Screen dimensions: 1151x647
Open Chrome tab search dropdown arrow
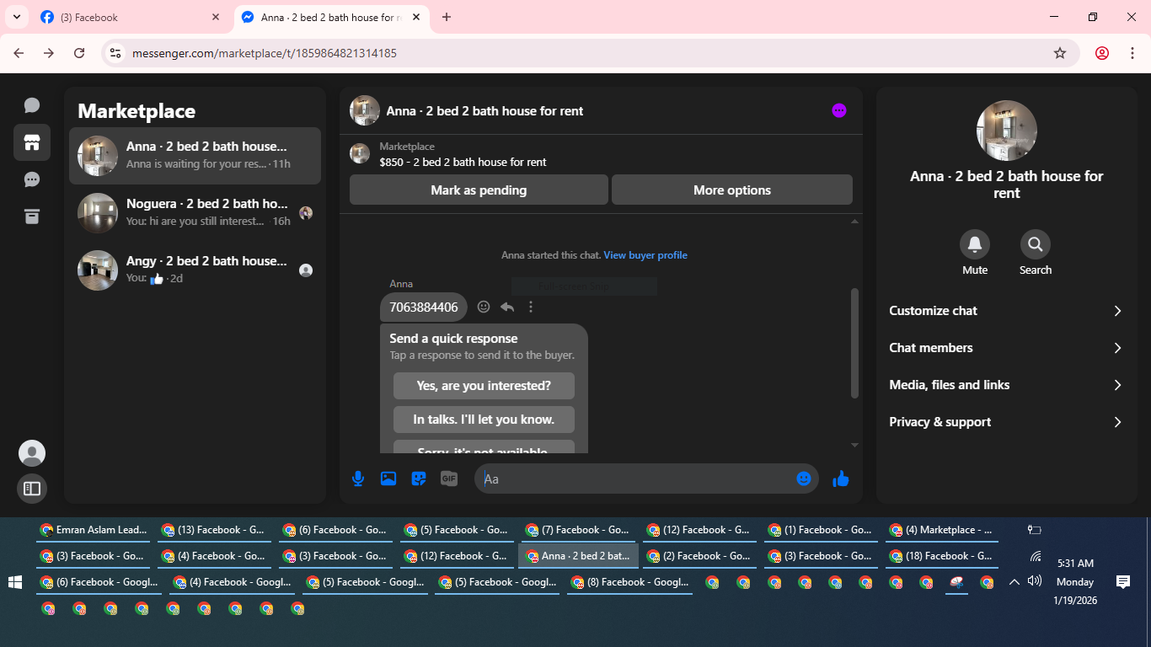[x=17, y=17]
